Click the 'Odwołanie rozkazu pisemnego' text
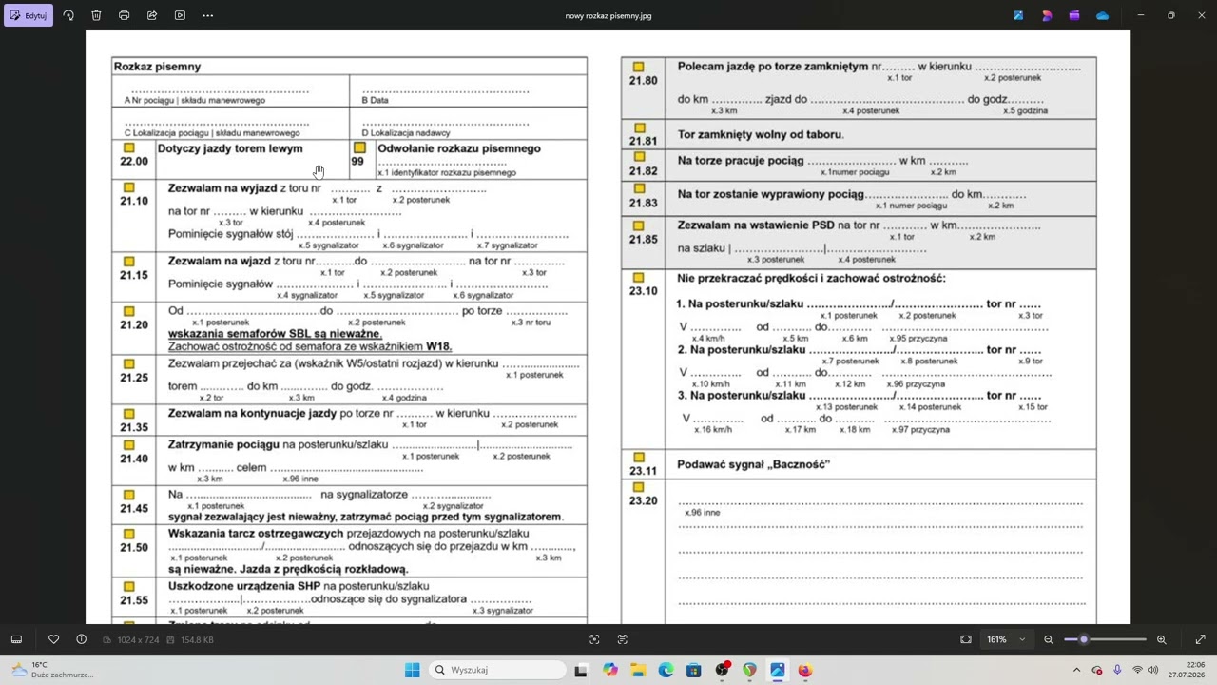Image resolution: width=1217 pixels, height=685 pixels. [x=459, y=148]
